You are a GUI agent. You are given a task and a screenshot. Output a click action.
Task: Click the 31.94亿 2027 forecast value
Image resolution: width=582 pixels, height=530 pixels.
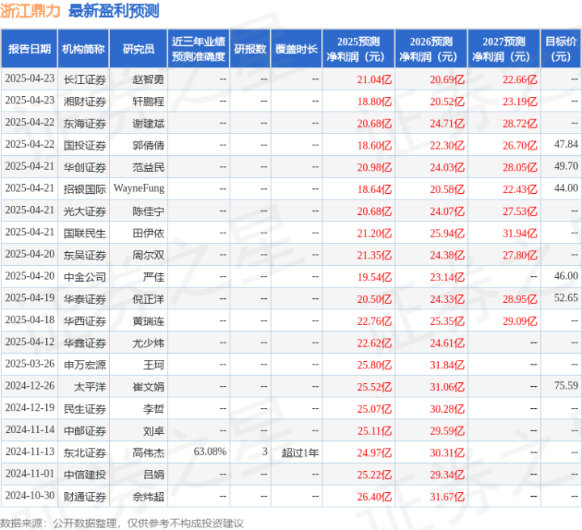[520, 233]
